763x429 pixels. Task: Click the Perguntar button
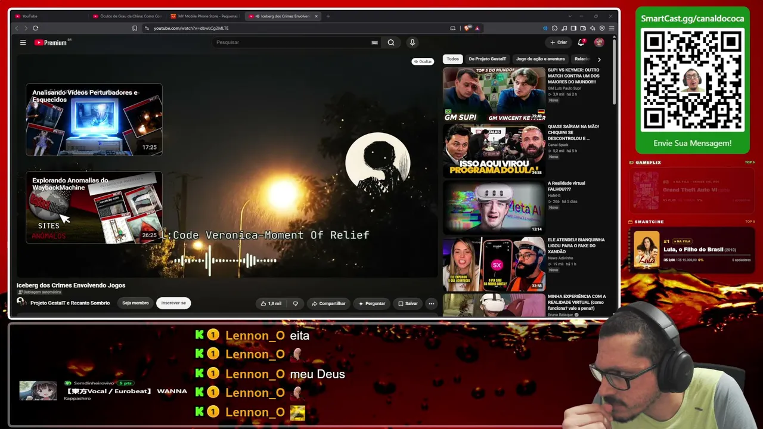pyautogui.click(x=371, y=303)
